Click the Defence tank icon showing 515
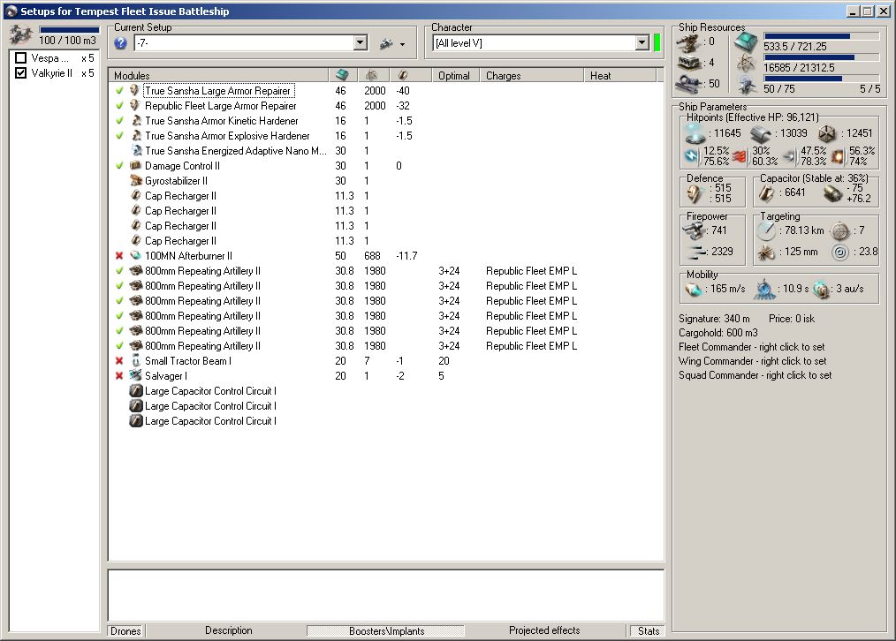The width and height of the screenshot is (896, 641). click(695, 193)
